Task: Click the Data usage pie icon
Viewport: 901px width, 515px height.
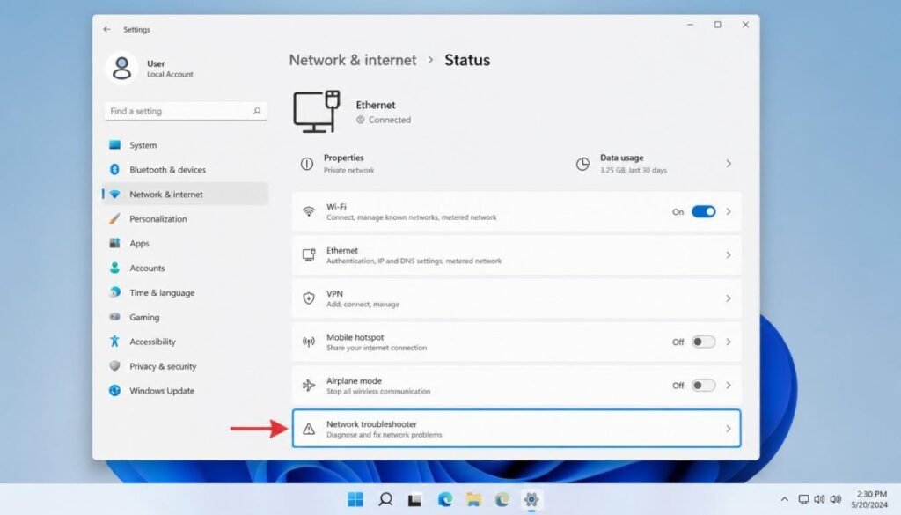Action: (582, 164)
